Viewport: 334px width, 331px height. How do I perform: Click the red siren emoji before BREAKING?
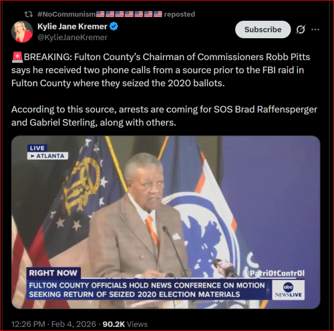click(17, 57)
